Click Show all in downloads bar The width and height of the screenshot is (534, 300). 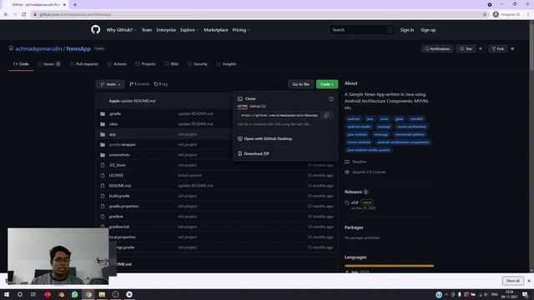513,281
